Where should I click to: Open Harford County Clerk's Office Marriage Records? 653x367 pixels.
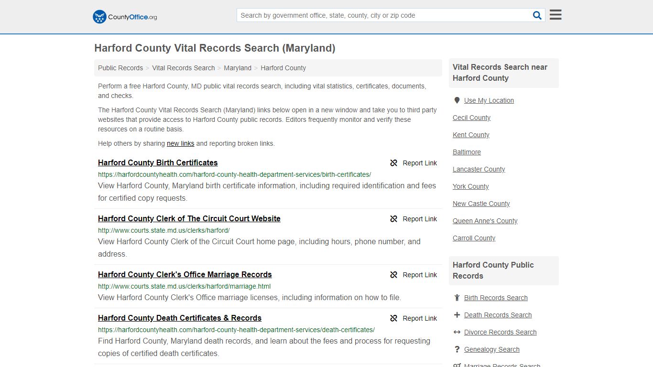pos(185,274)
